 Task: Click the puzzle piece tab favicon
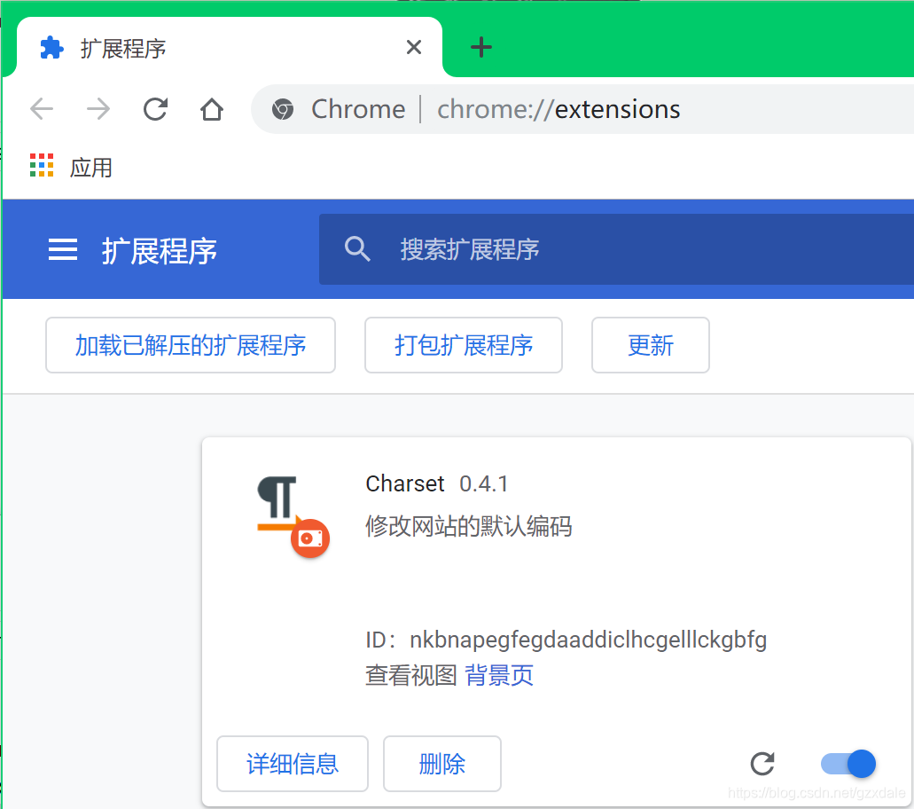pos(52,48)
